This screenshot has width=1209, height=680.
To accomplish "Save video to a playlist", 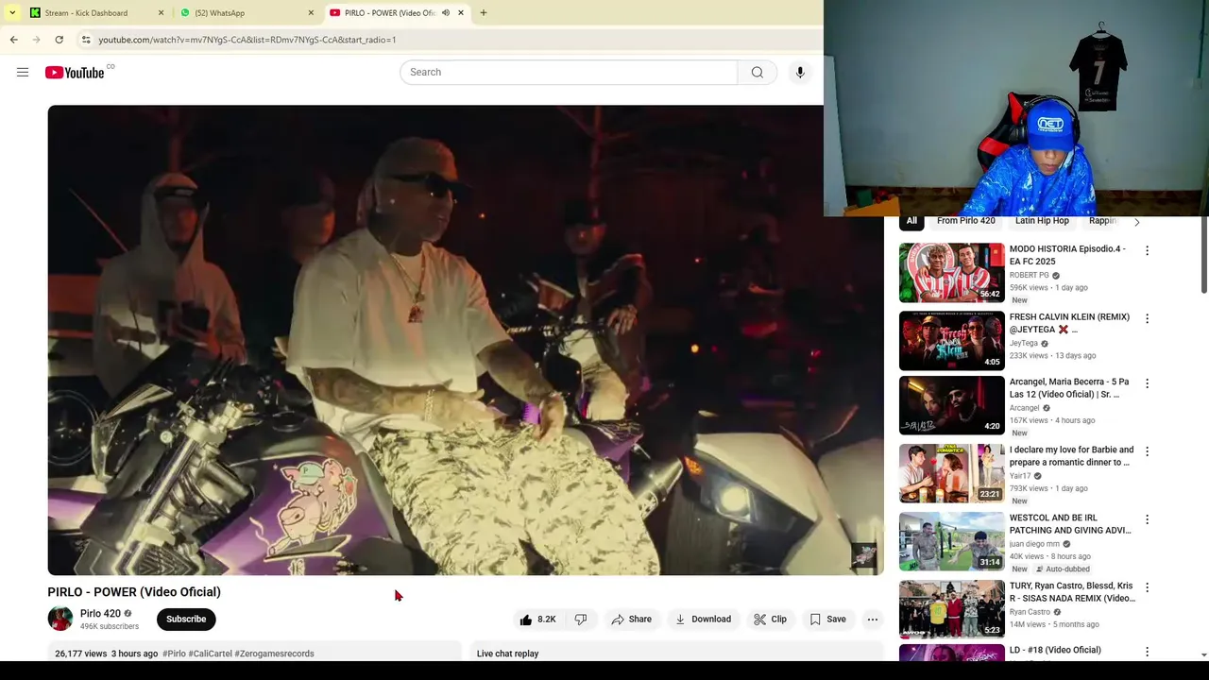I will coord(827,620).
